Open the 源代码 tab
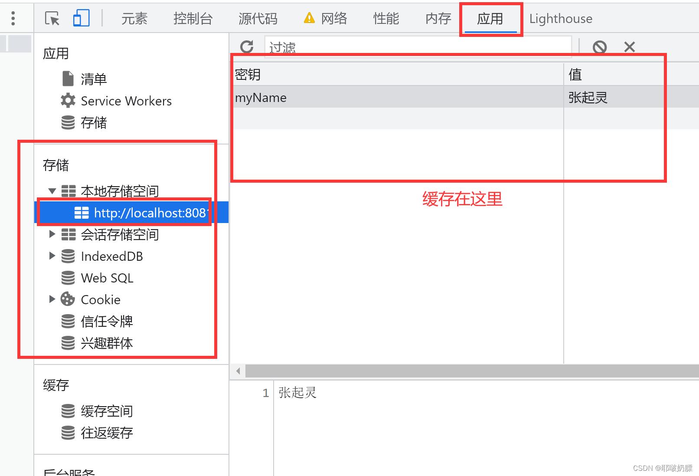The width and height of the screenshot is (699, 476). [x=258, y=19]
